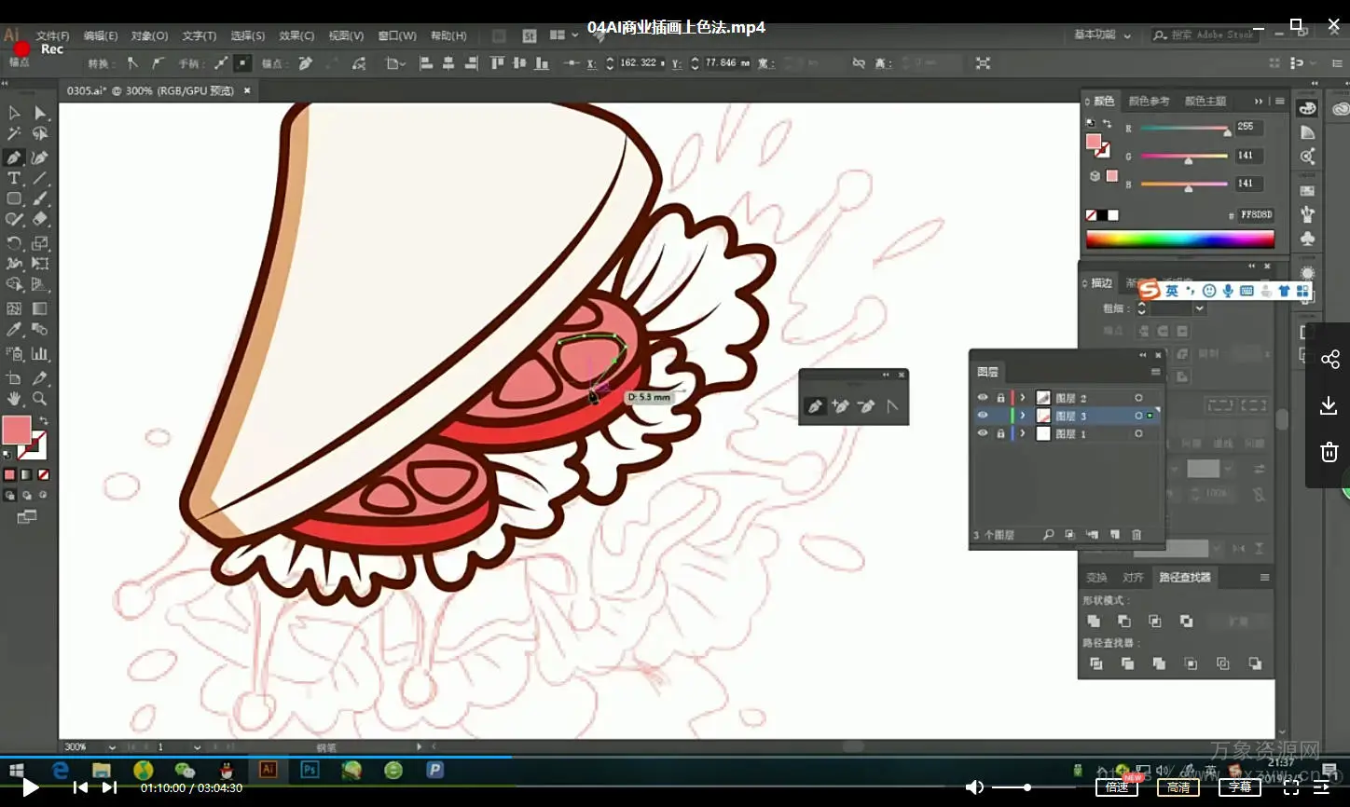
Task: Click the 字幕 subtitles button
Action: [x=1239, y=787]
